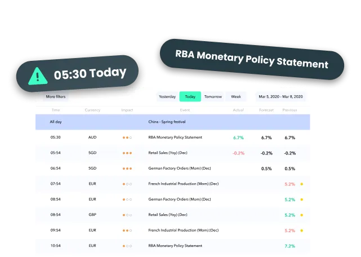Click the RBA Monetary Policy Statement dark badge

coord(251,59)
